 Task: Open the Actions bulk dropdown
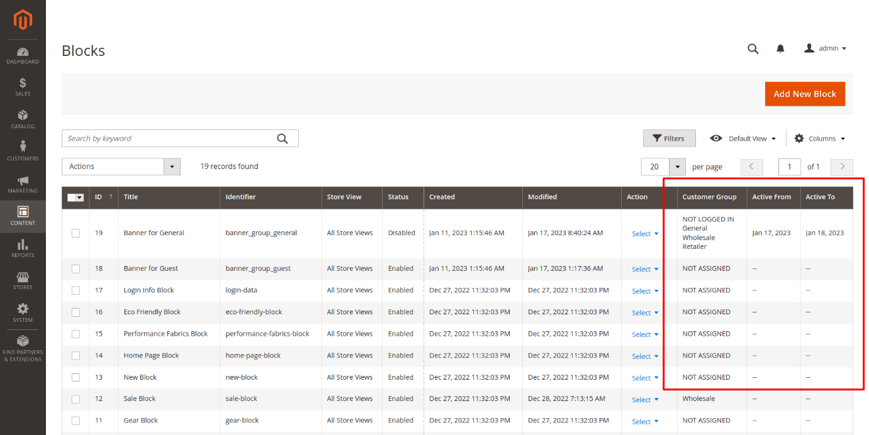click(121, 167)
